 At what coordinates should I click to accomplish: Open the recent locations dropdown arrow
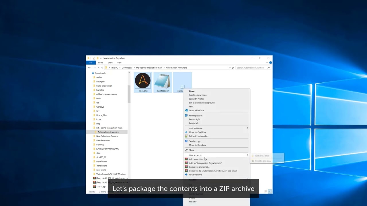[99, 68]
